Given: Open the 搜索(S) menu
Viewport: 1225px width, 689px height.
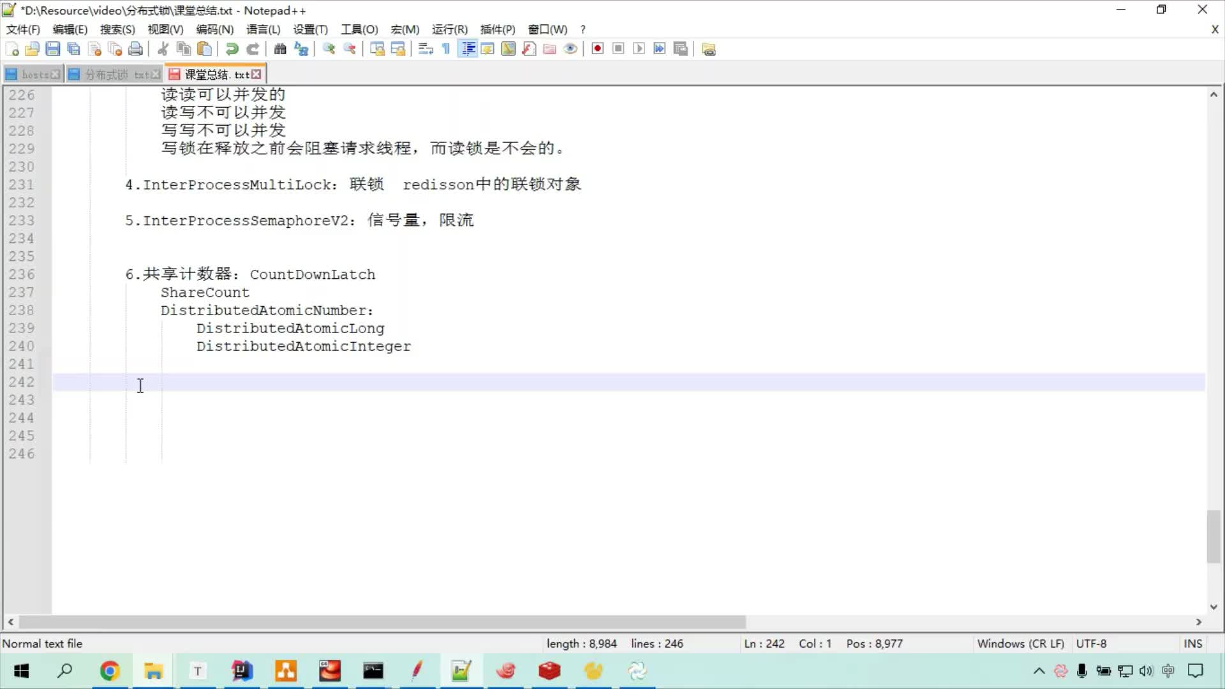Looking at the screenshot, I should point(117,29).
